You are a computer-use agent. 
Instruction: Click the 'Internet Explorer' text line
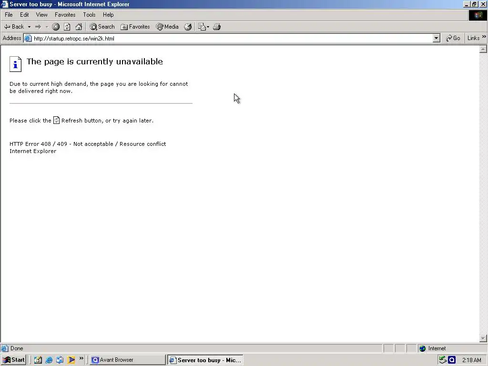pyautogui.click(x=33, y=151)
